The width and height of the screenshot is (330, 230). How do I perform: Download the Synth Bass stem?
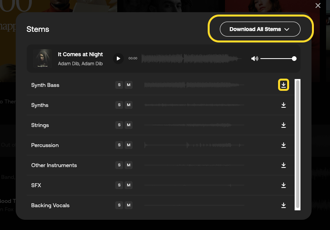(x=284, y=85)
